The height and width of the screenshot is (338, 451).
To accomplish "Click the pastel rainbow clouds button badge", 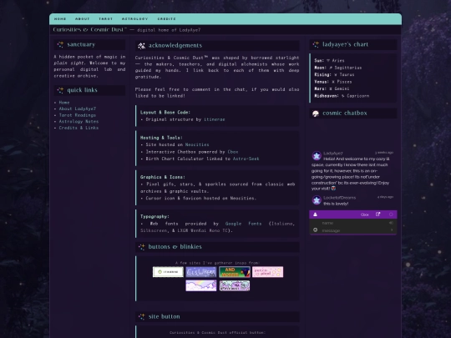I will click(201, 285).
